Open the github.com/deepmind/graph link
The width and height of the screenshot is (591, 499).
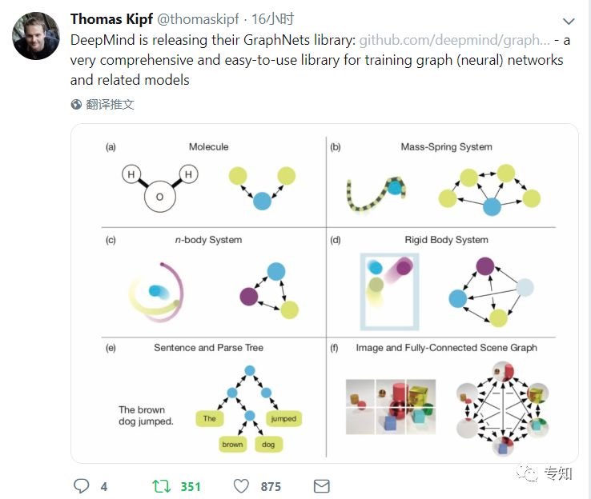coord(455,40)
